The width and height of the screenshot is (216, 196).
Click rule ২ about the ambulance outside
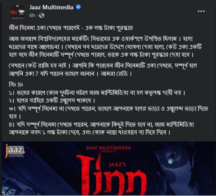point(52,101)
